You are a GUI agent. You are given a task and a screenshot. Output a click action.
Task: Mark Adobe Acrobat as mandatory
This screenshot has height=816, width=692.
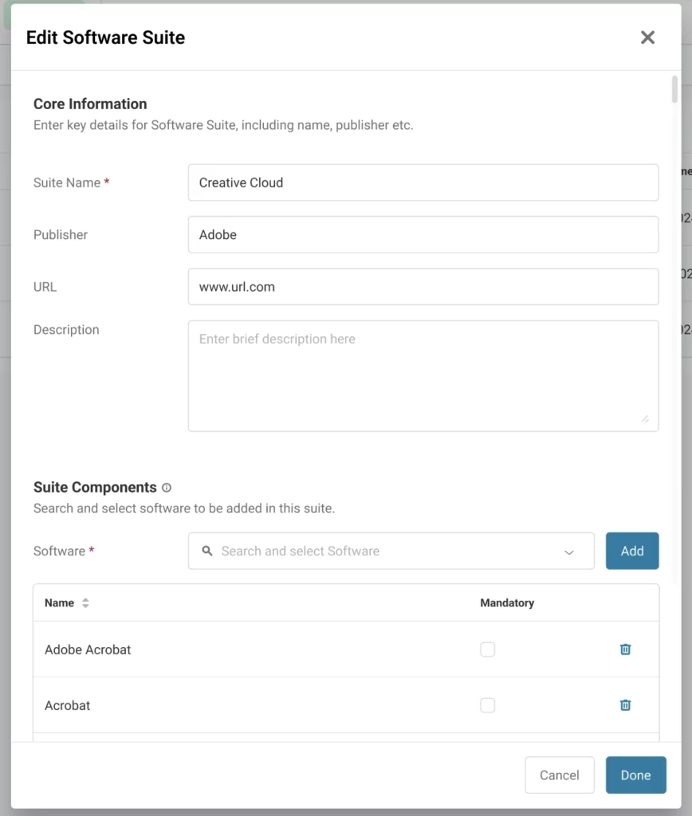point(487,649)
